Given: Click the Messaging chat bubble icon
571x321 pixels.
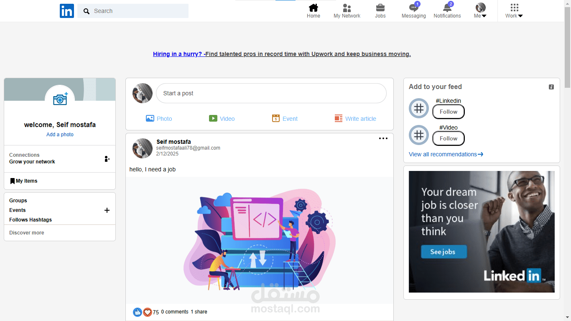Looking at the screenshot, I should [414, 8].
